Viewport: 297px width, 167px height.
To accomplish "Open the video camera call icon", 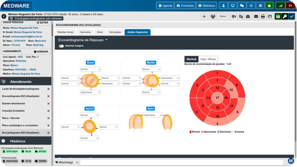I will coord(234,17).
